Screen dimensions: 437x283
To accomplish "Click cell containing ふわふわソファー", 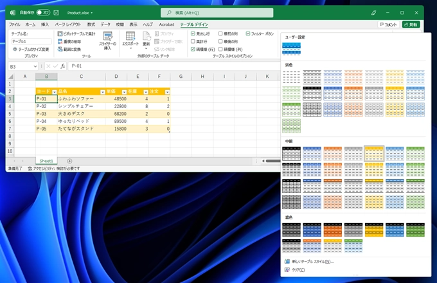I will (81, 98).
